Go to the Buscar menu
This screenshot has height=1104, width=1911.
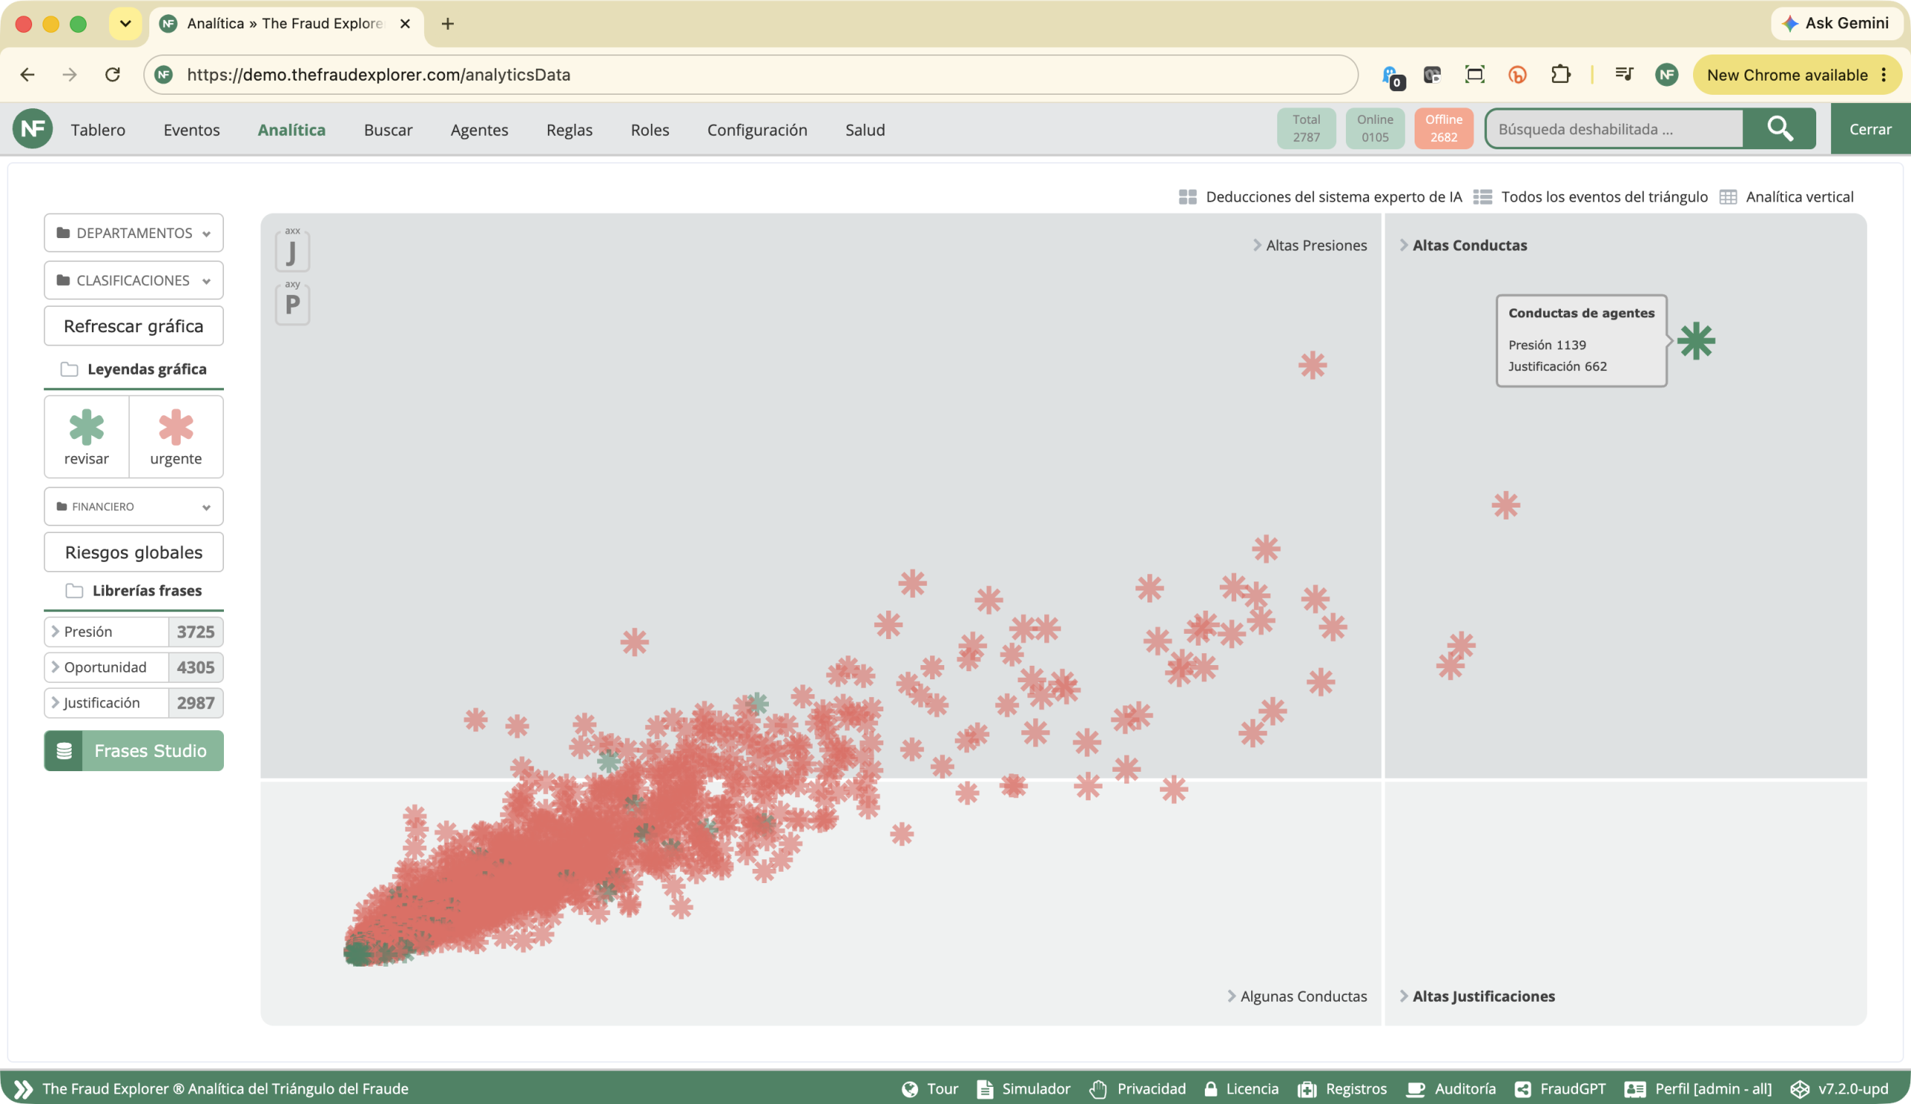[388, 130]
